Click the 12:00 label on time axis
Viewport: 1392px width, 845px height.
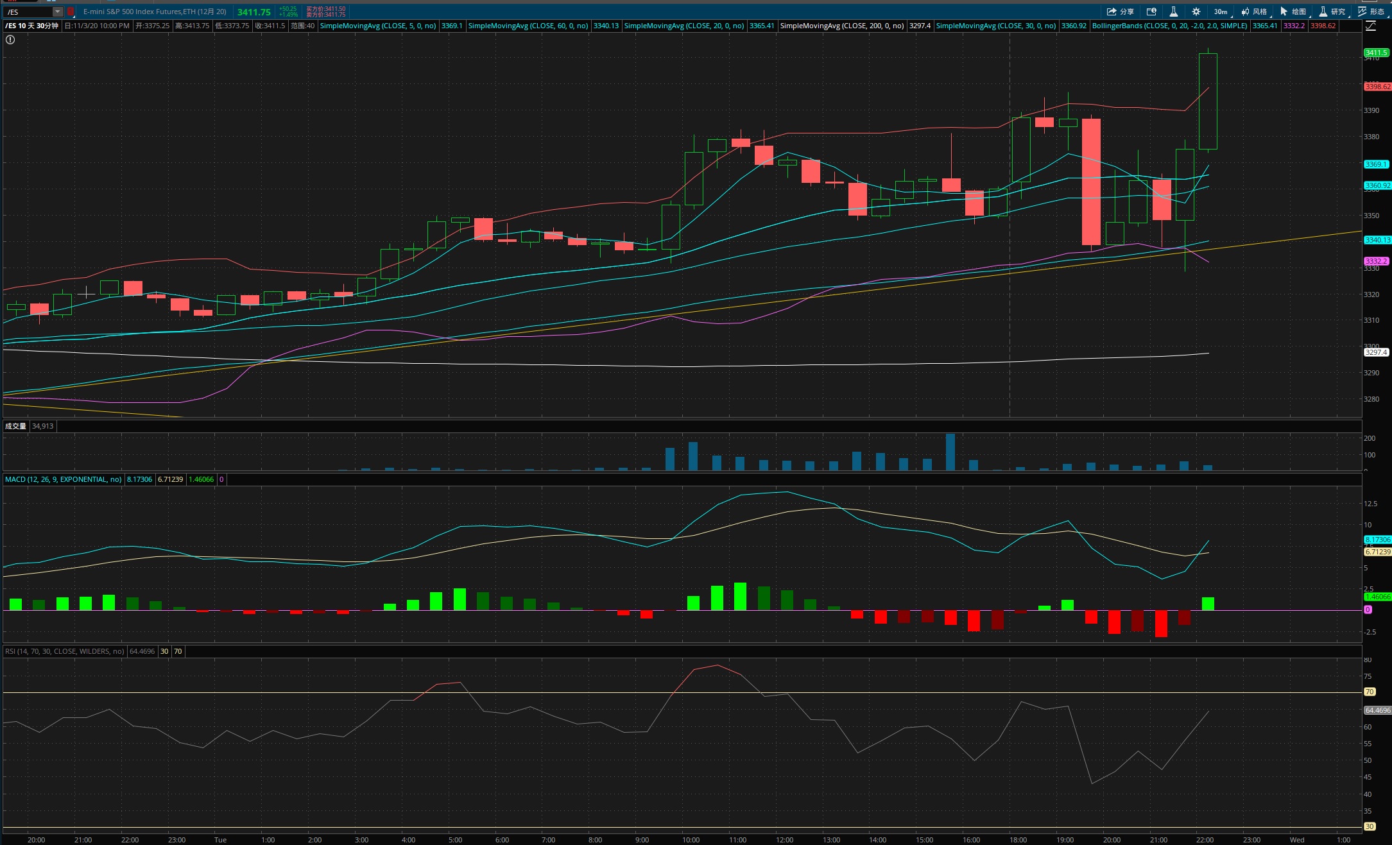coord(784,840)
